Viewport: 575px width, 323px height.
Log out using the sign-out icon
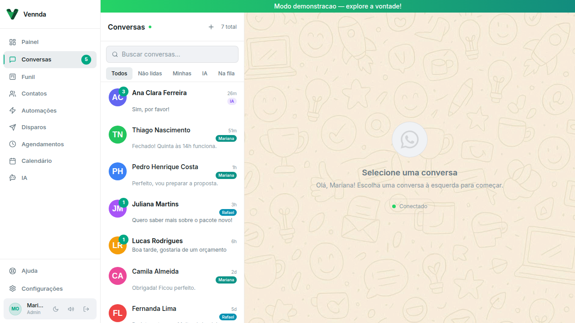pos(86,309)
